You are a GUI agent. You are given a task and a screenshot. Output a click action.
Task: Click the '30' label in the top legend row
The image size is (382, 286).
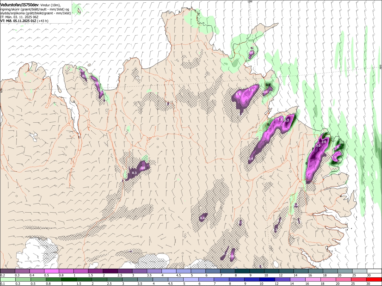369,275
